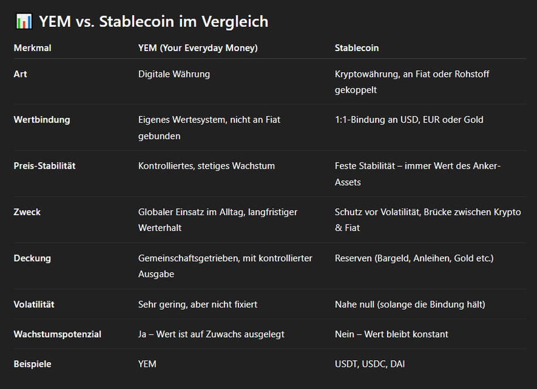Select the Preis-Stabilität row label
The image size is (537, 389).
pos(45,166)
